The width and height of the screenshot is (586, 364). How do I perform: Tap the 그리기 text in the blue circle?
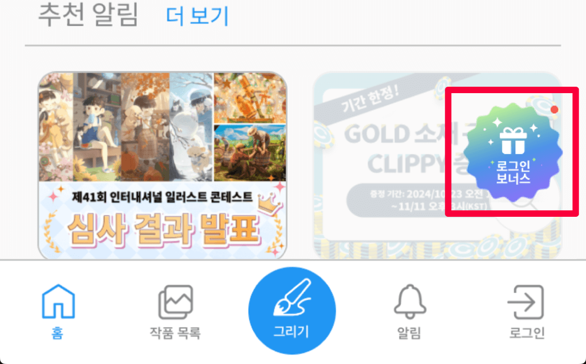(x=291, y=331)
